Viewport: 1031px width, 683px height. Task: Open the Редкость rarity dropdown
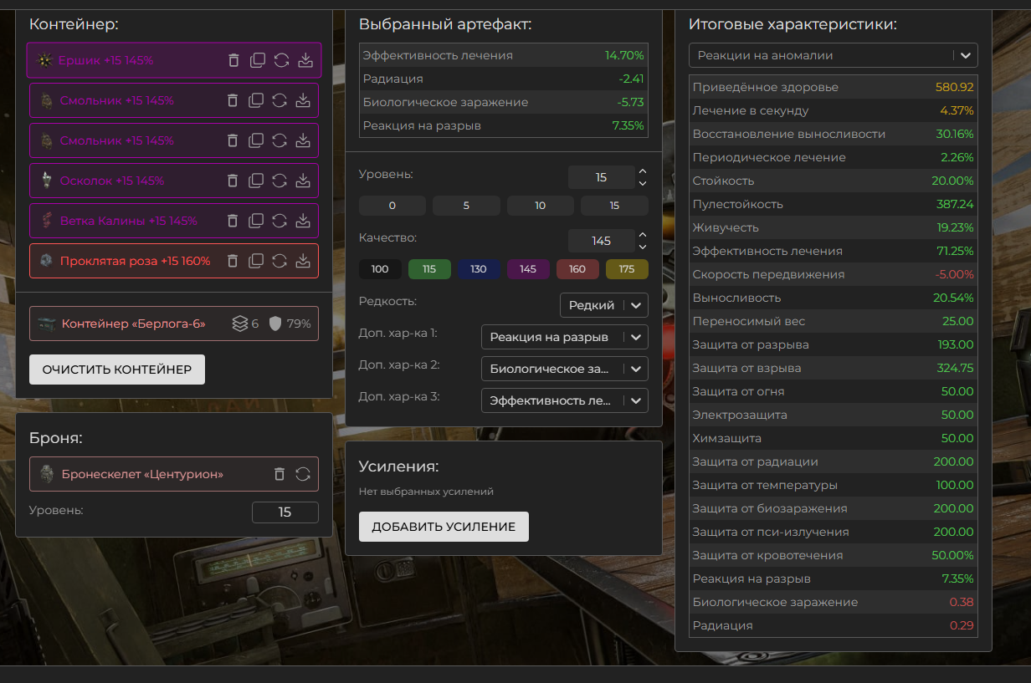[603, 305]
